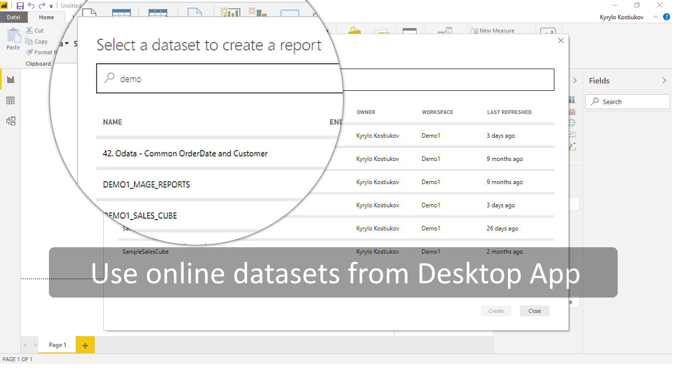This screenshot has width=675, height=379.
Task: Open the Quick Access Toolbar customize dropdown
Action: [50, 6]
